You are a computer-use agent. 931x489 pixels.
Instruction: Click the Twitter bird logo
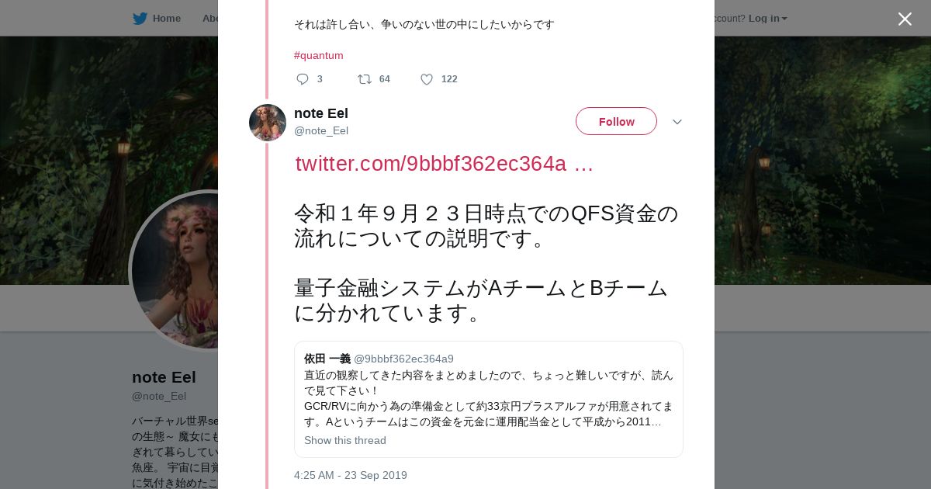pyautogui.click(x=140, y=19)
